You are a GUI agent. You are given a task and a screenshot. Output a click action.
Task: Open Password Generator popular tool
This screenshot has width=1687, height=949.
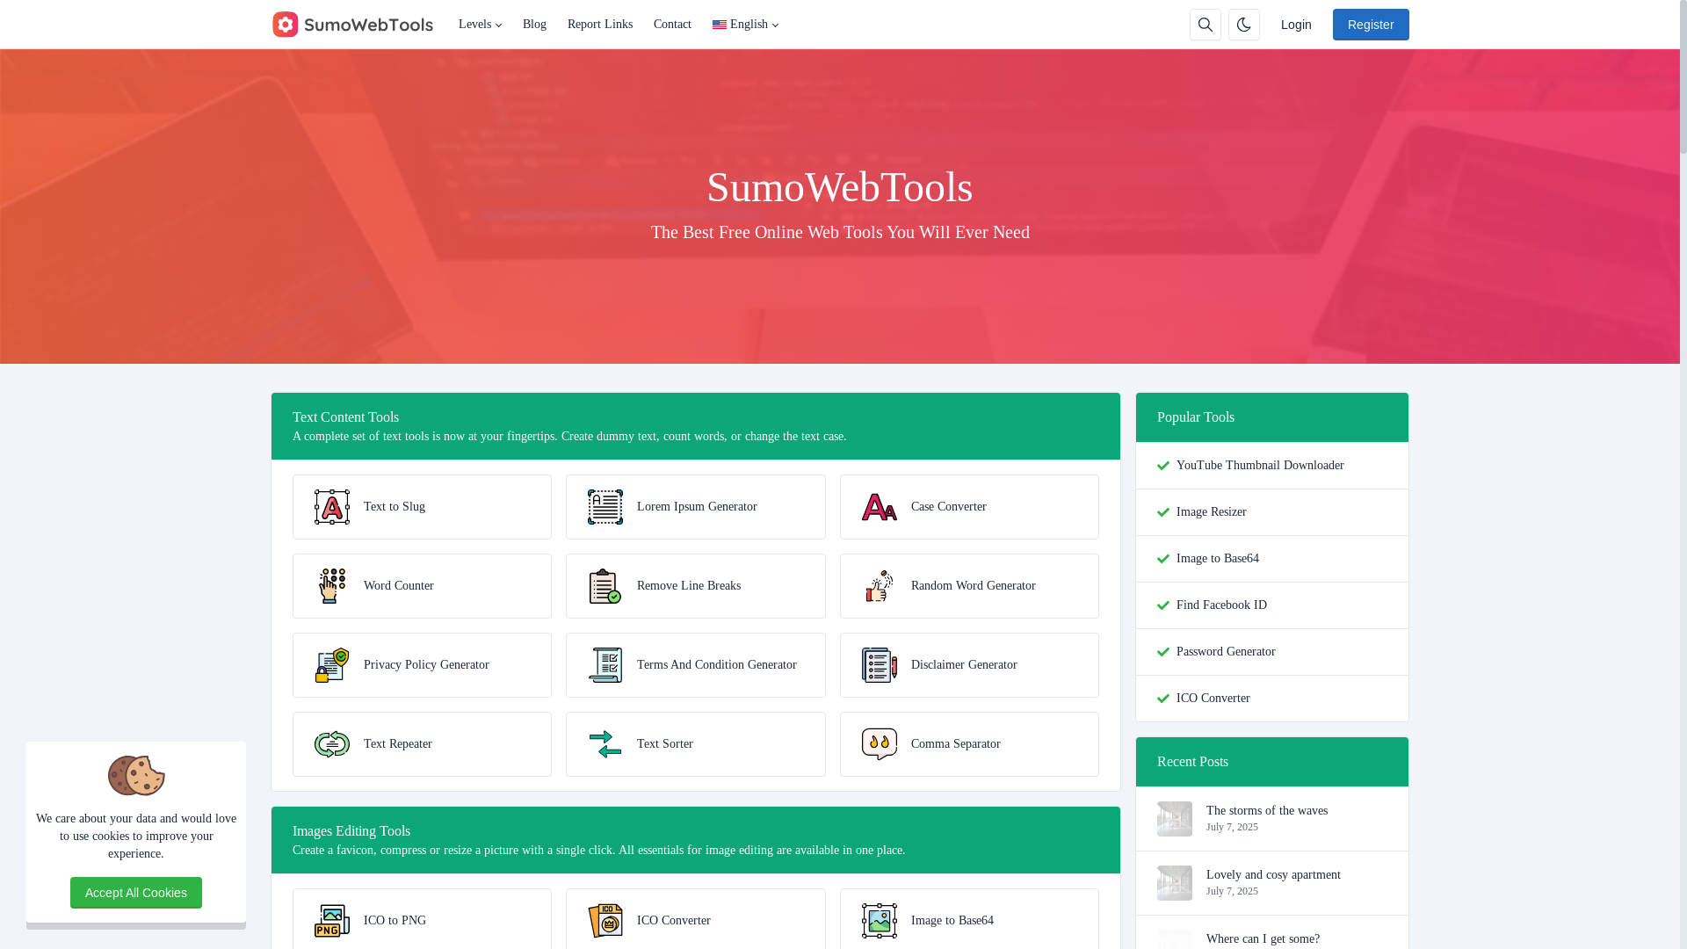1226,652
